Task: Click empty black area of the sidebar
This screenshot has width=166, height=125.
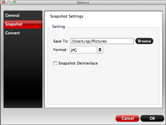Action: pos(23,73)
